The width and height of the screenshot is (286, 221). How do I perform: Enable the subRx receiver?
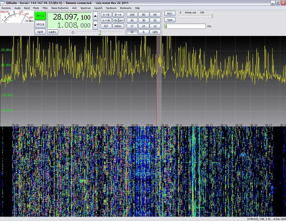(52, 32)
